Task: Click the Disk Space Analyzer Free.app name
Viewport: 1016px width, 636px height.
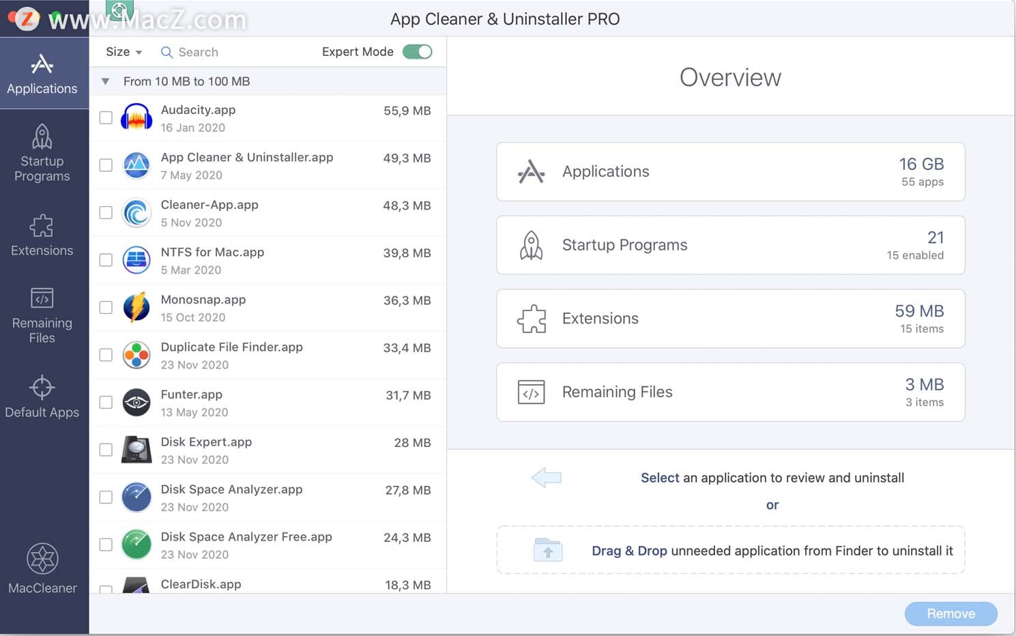Action: (x=246, y=537)
